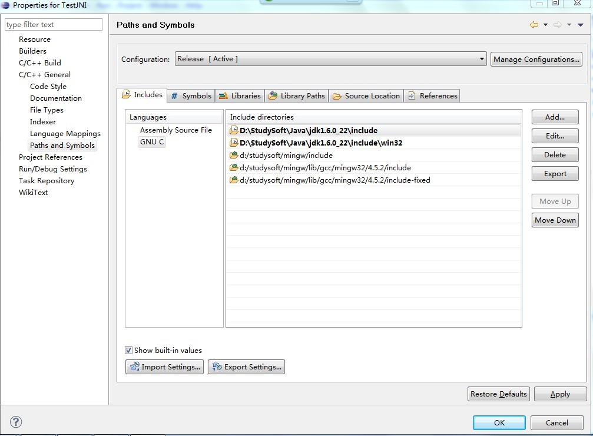Click the Includes tab icon
This screenshot has width=593, height=436.
pyautogui.click(x=127, y=95)
